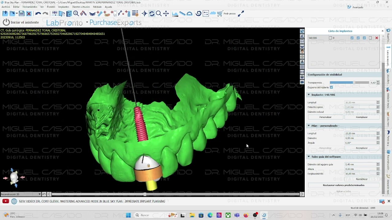
Task: Click the Save disk icon in toolbar
Action: [x=21, y=13]
